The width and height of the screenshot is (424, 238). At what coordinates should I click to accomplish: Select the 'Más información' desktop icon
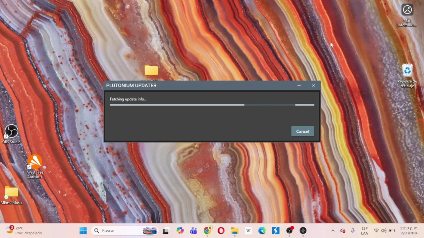[407, 16]
